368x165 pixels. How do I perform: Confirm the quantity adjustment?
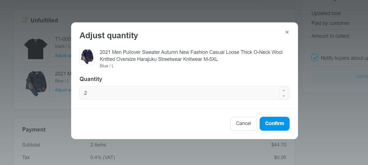(274, 124)
